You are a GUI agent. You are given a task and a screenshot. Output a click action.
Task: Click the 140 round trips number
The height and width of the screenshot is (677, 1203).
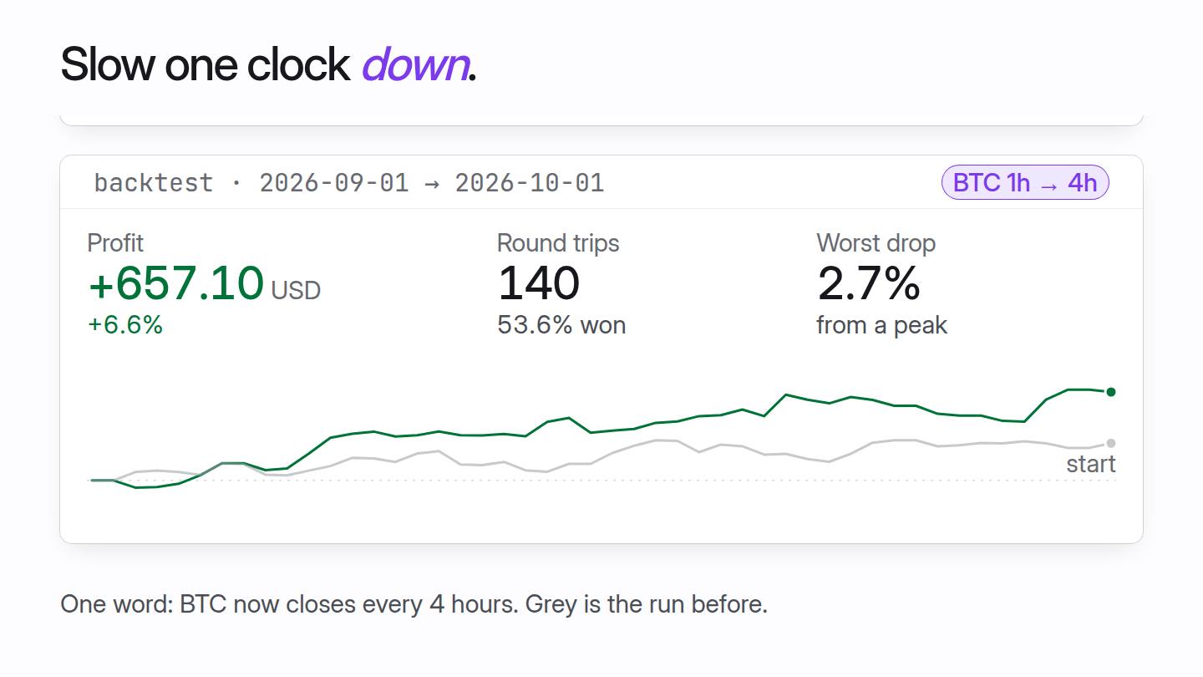(x=538, y=283)
